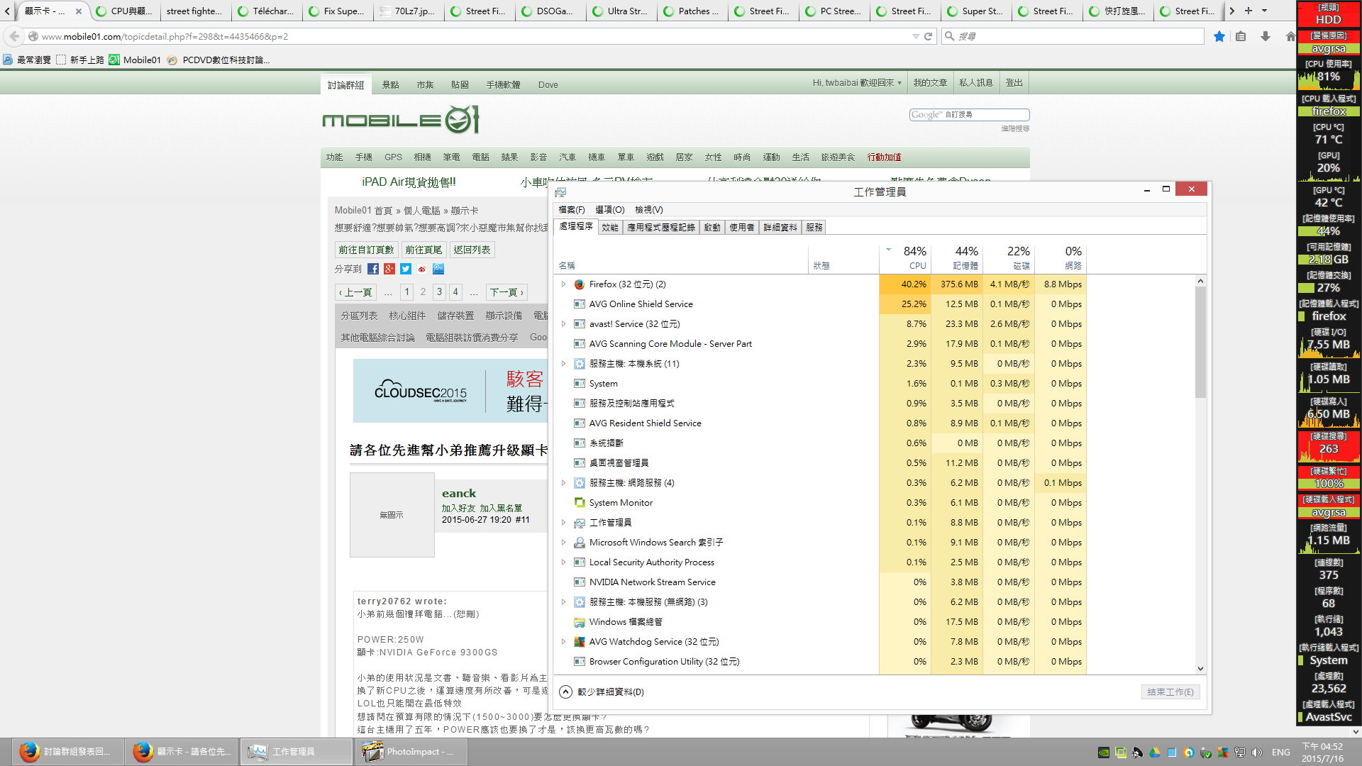Open 檔案(F) menu in Task Manager
Screen dimensions: 1362x766
point(572,210)
